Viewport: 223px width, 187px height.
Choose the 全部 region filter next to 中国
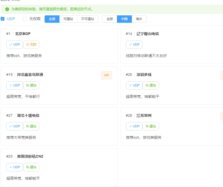tap(110, 19)
